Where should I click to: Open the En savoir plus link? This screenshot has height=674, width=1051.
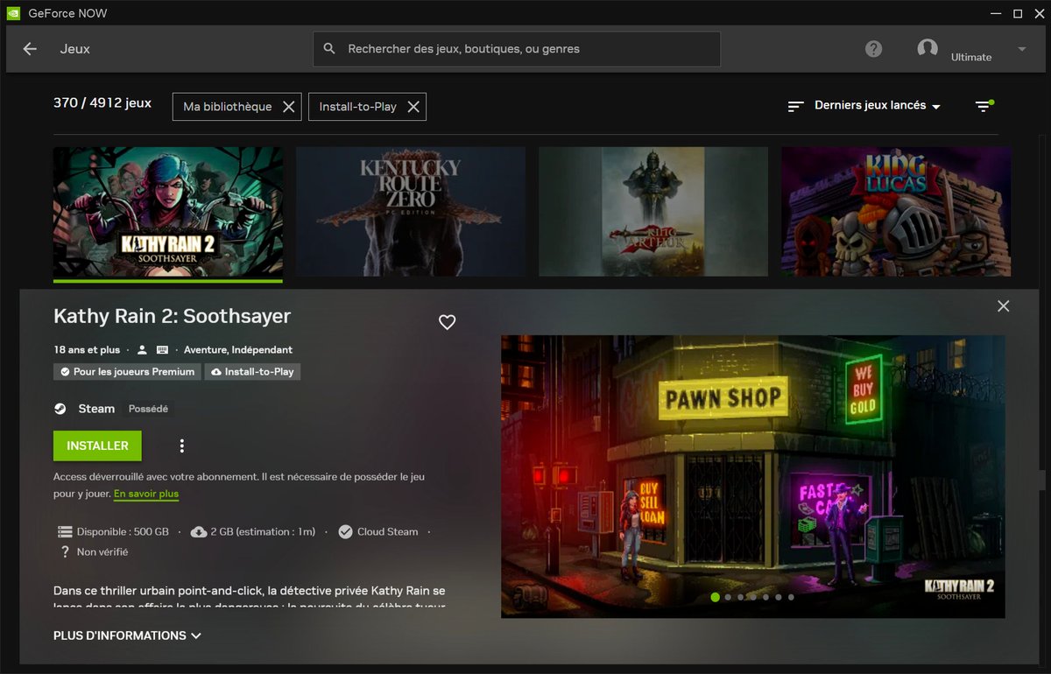tap(145, 494)
